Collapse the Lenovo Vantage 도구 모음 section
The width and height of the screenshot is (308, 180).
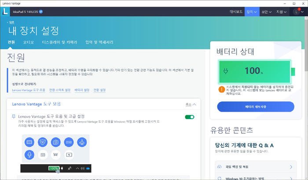click(191, 105)
